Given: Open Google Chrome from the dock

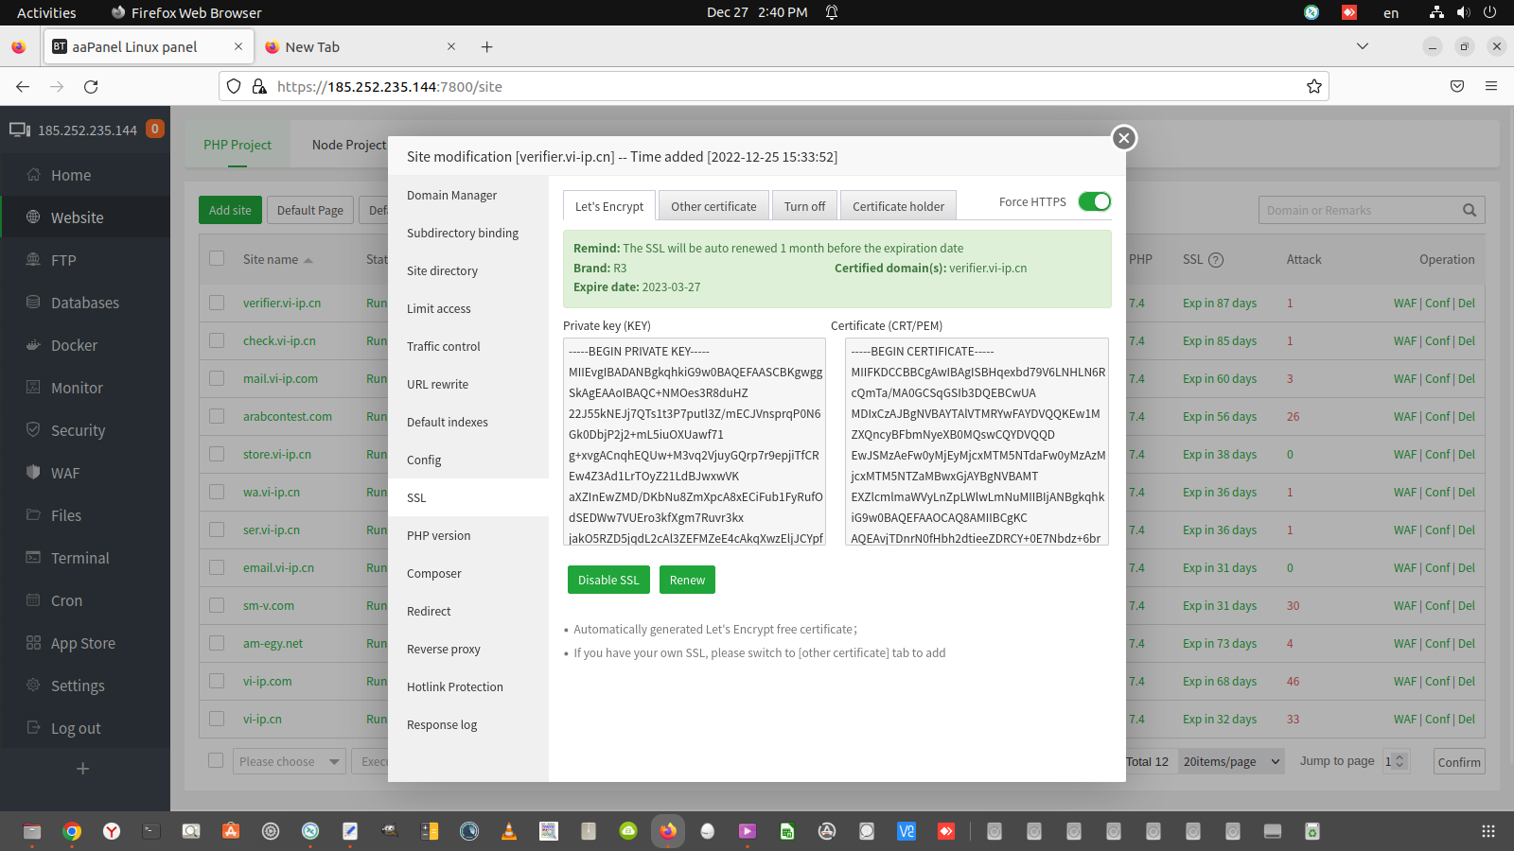Looking at the screenshot, I should 72,831.
